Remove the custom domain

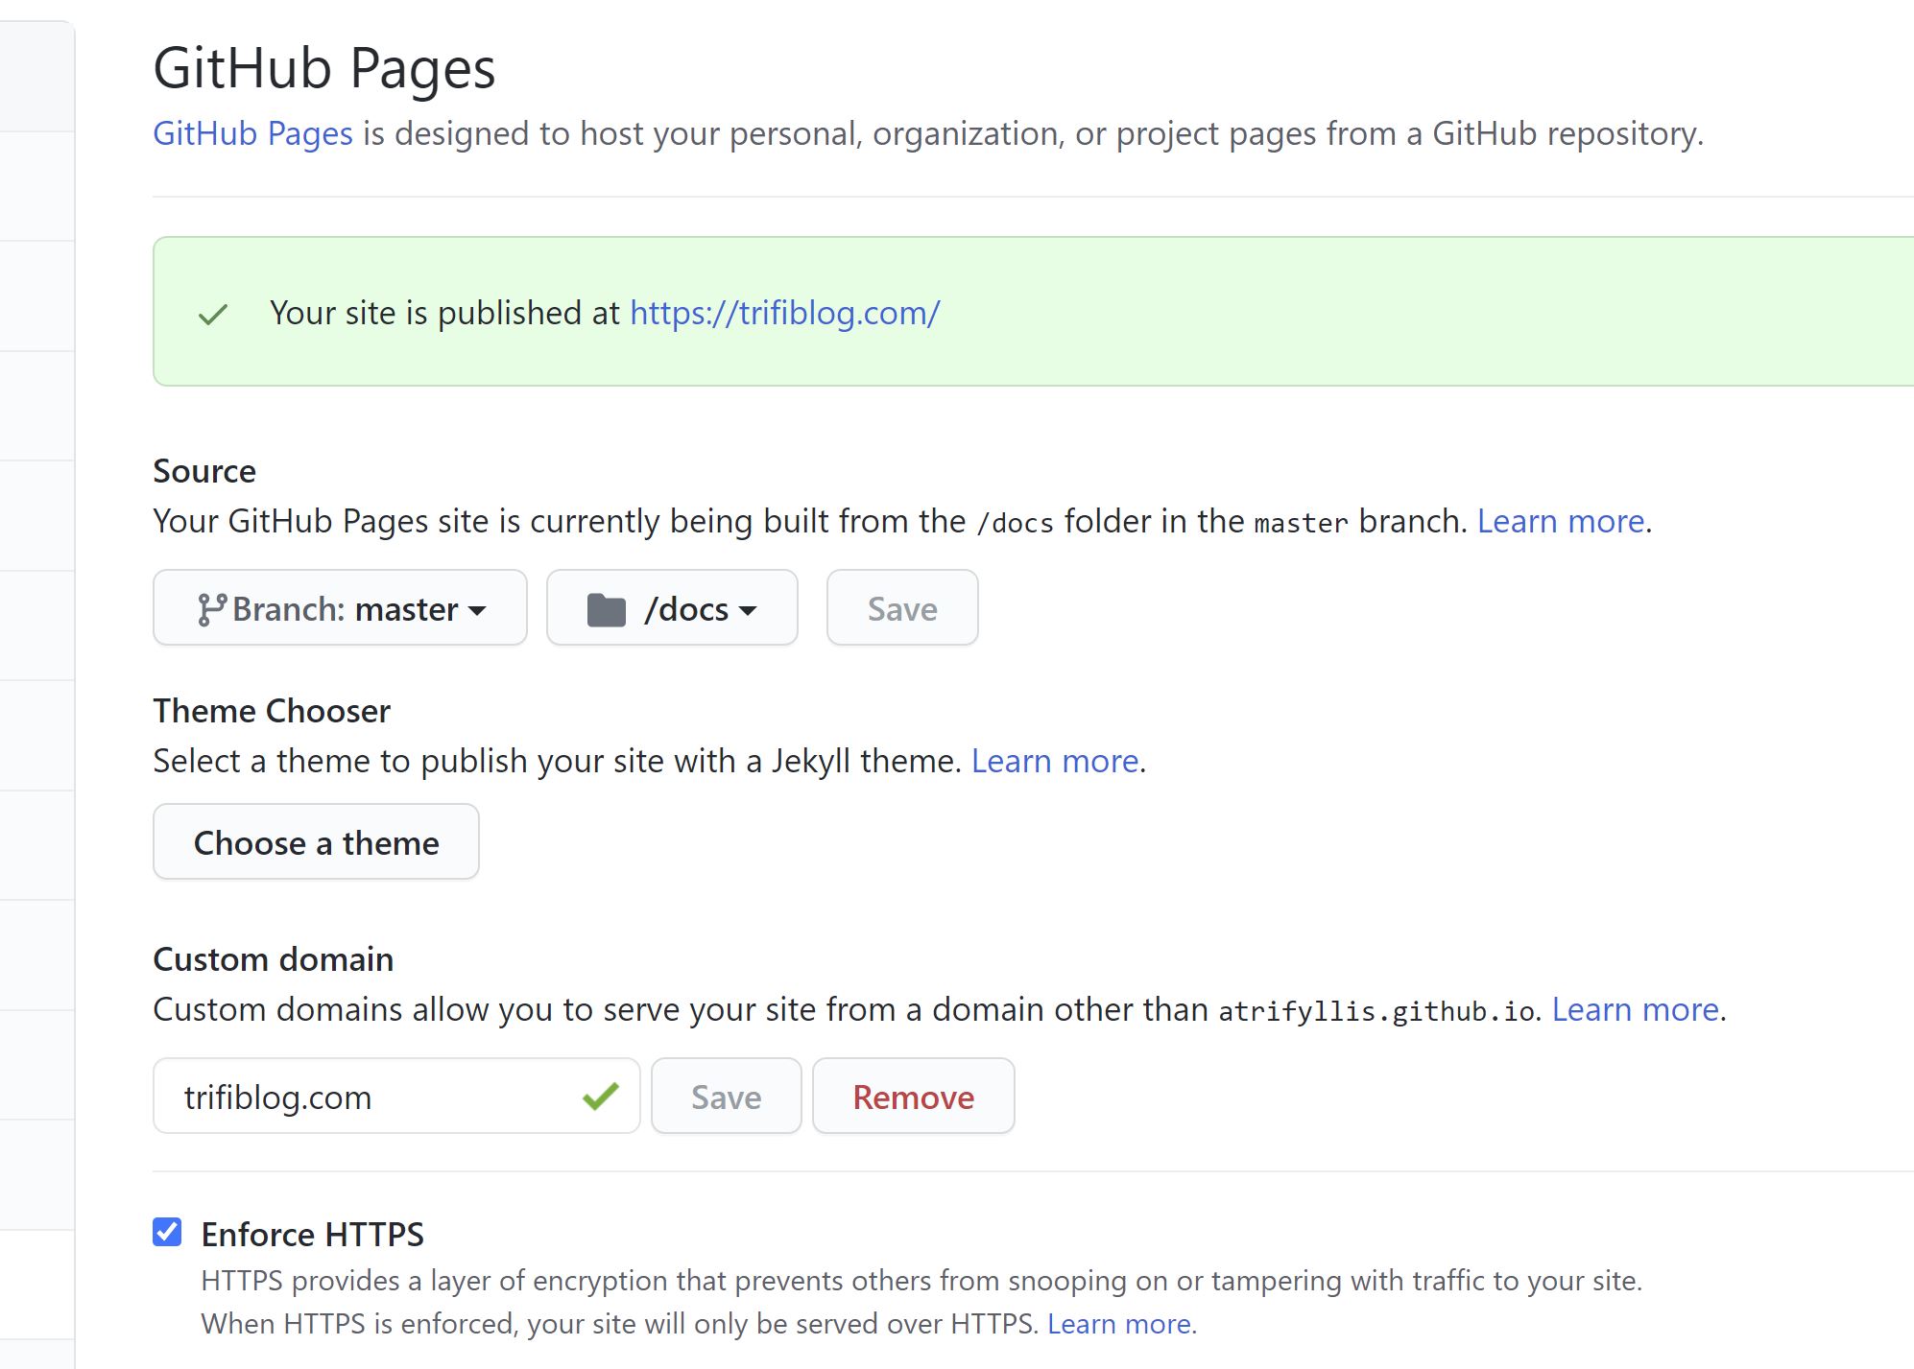[914, 1097]
